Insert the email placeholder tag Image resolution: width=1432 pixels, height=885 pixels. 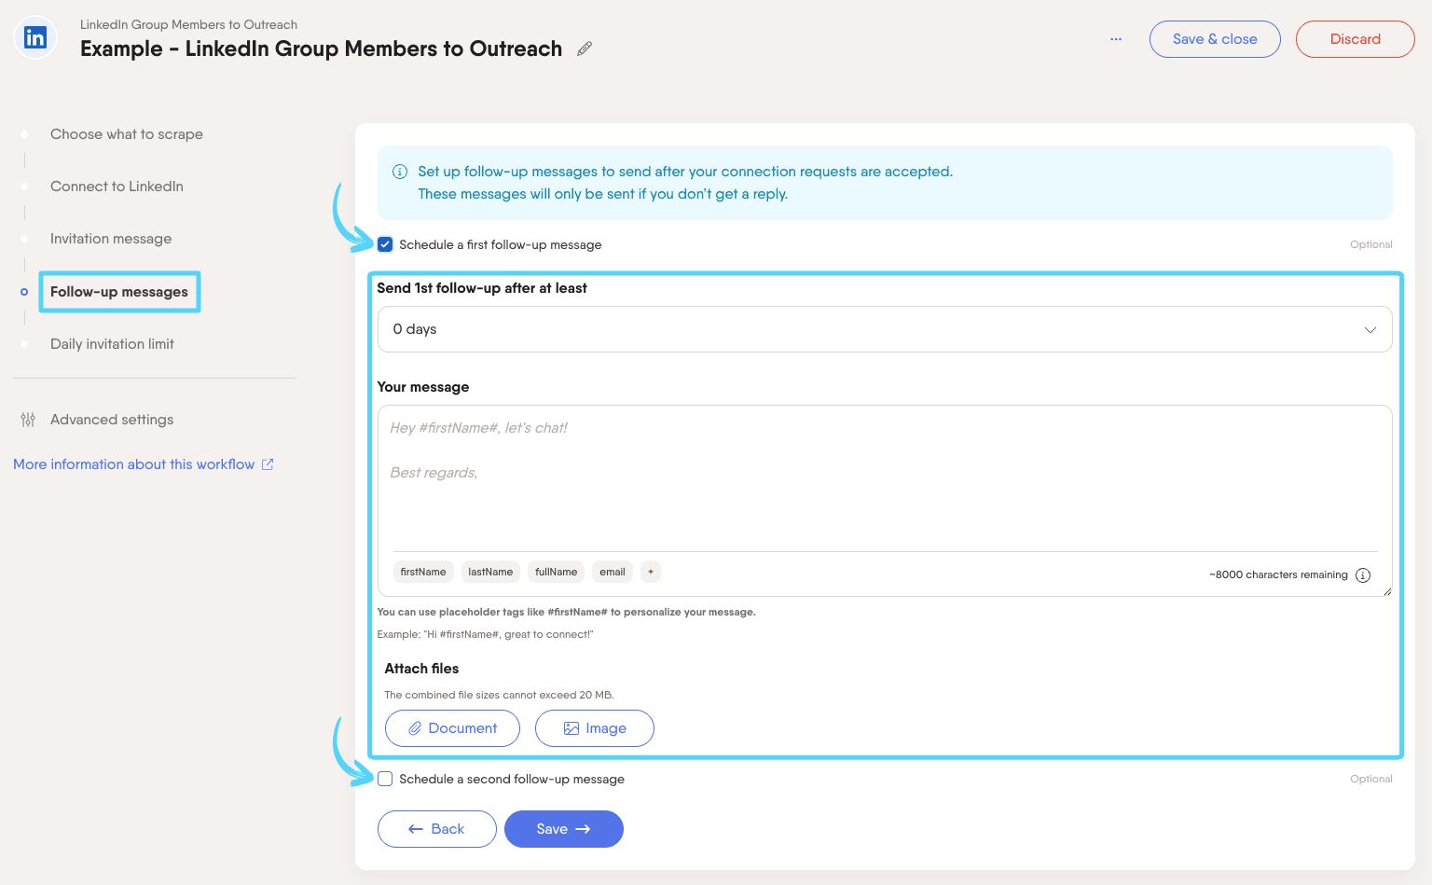(x=613, y=572)
